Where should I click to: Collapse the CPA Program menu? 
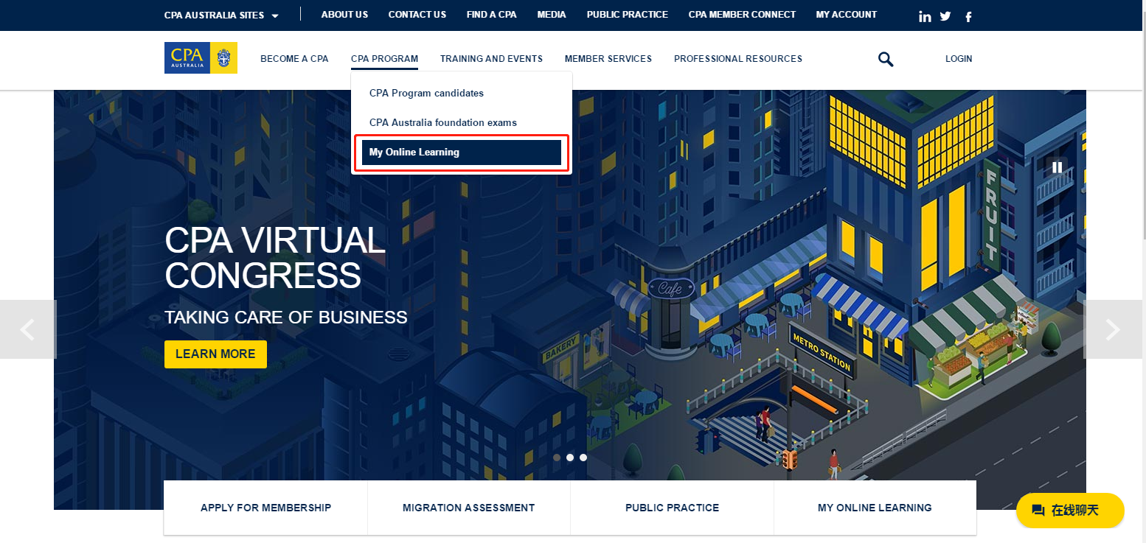384,59
